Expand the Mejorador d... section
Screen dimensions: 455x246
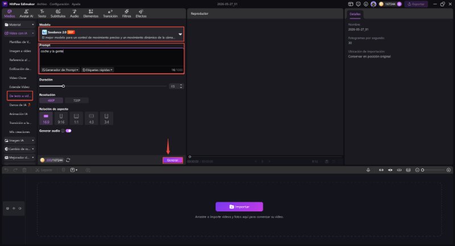[19, 157]
